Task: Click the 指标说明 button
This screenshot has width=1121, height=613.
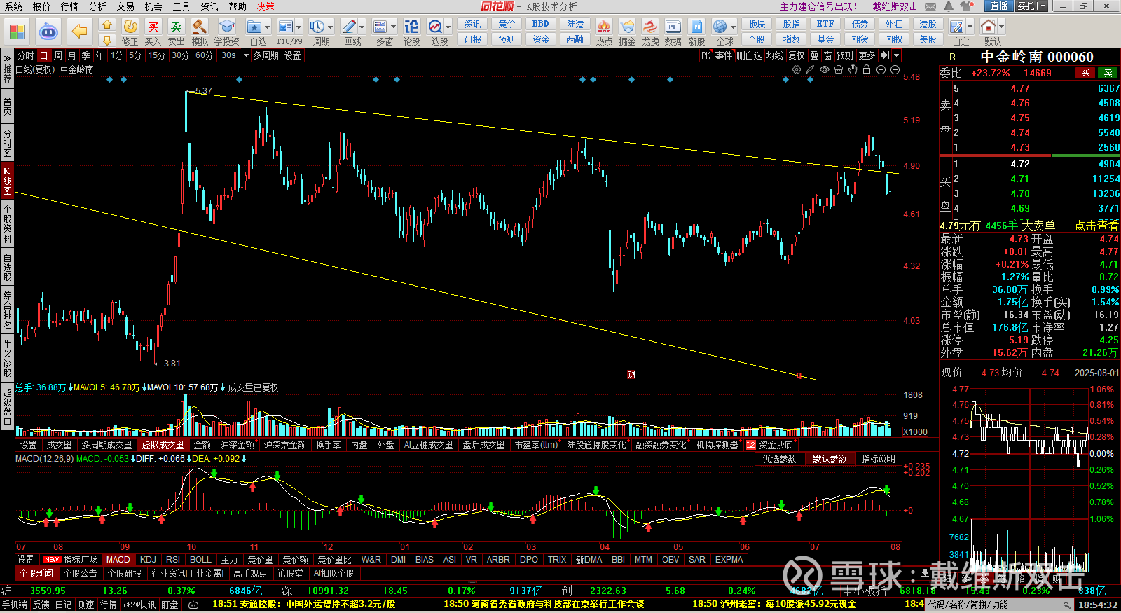Action: [878, 459]
